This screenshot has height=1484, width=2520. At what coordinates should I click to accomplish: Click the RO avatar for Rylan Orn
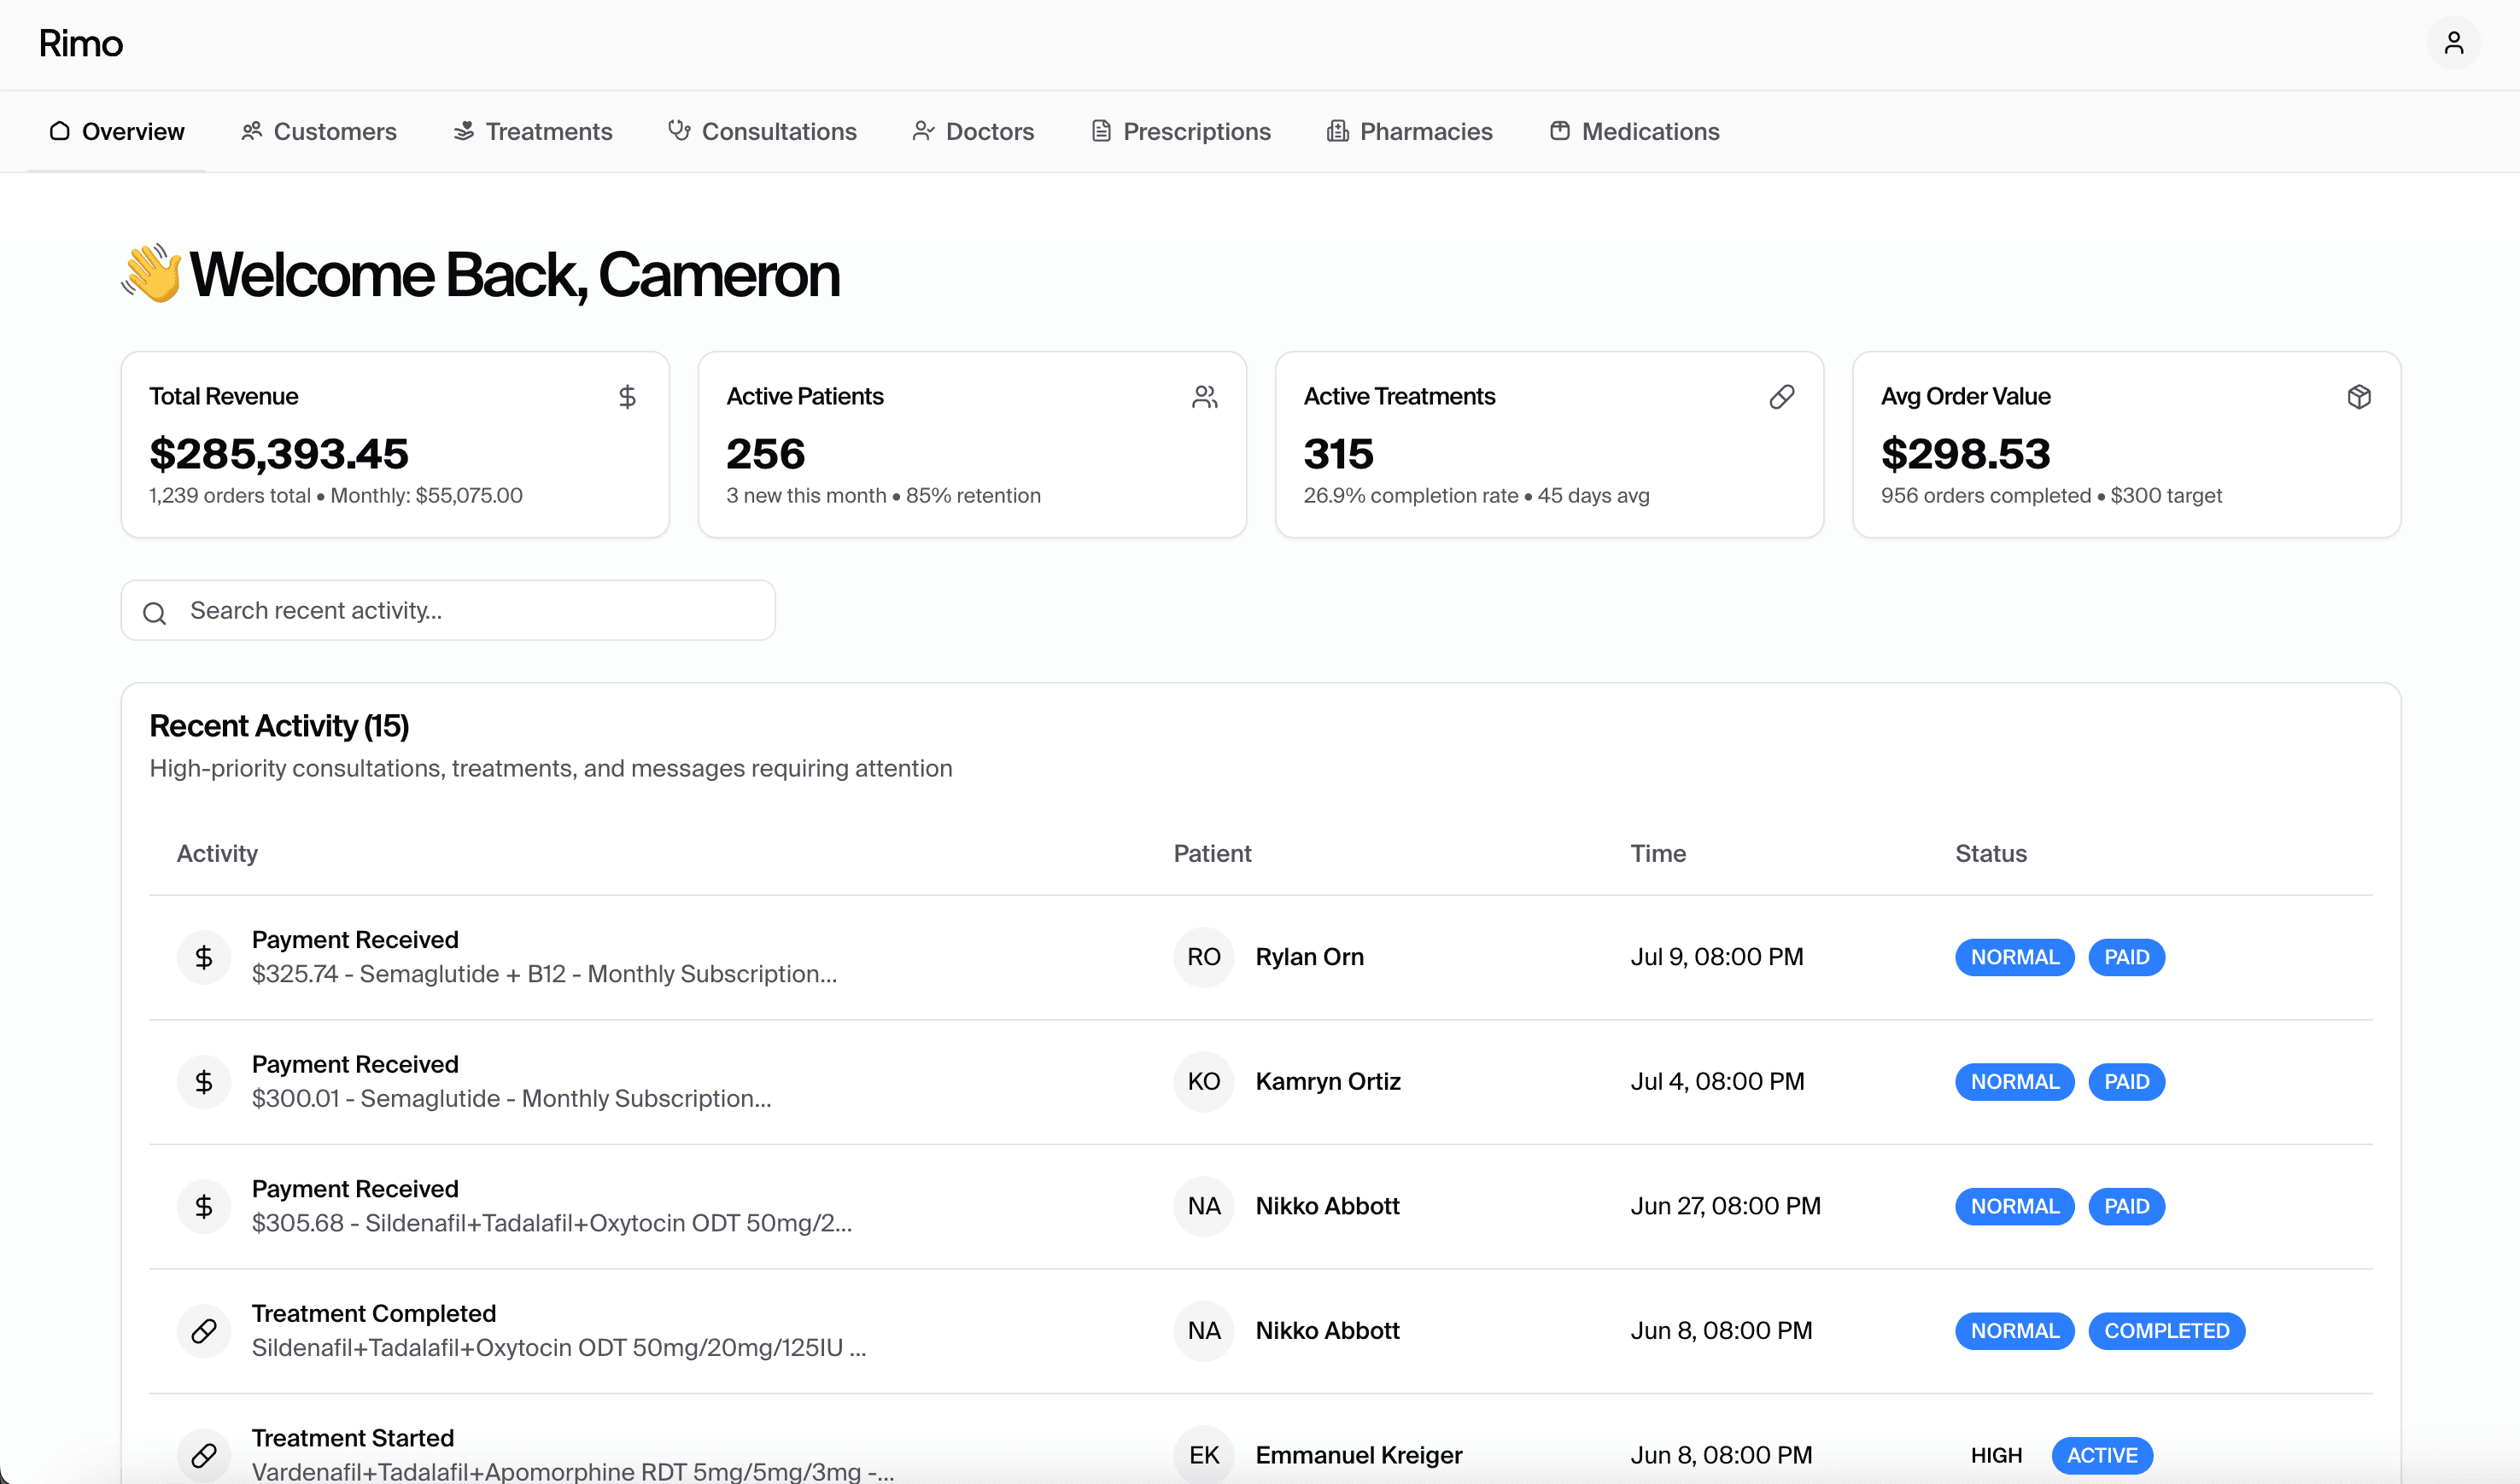pyautogui.click(x=1203, y=957)
